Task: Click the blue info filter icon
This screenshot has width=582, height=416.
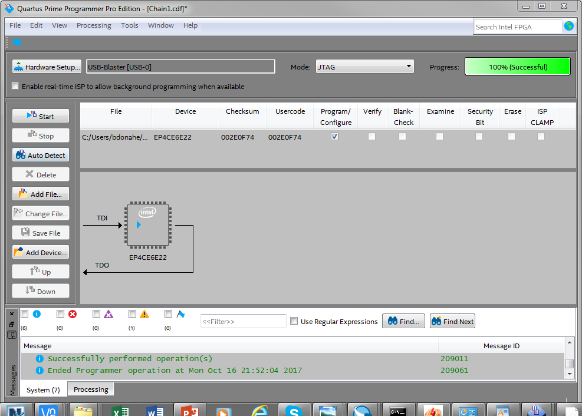Action: coord(37,314)
